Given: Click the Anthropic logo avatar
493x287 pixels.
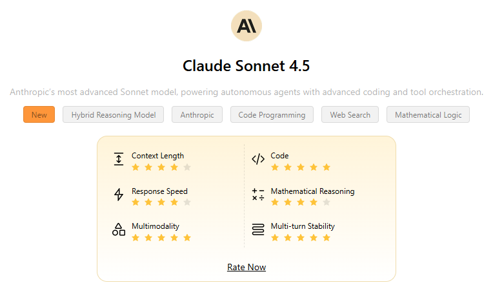Looking at the screenshot, I should [246, 26].
